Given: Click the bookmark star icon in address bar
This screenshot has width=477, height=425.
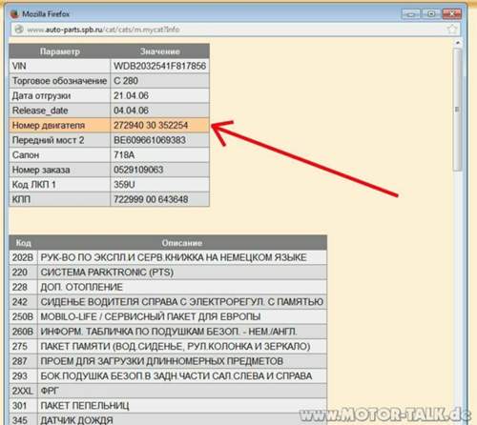Looking at the screenshot, I should tap(452, 30).
